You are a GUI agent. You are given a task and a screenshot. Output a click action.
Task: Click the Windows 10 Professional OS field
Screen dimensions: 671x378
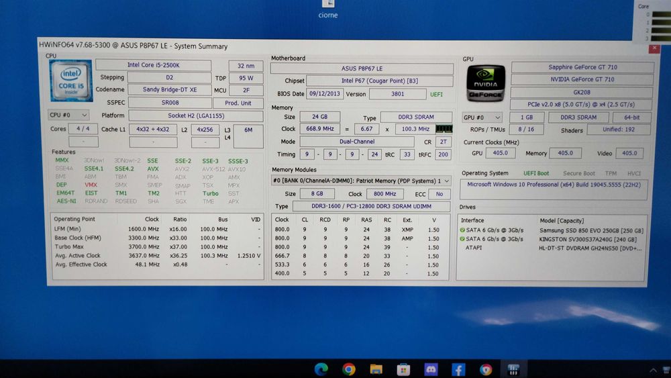tap(554, 189)
